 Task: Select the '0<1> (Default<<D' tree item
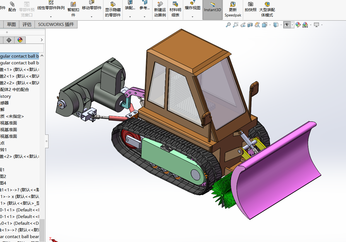pos(20,223)
